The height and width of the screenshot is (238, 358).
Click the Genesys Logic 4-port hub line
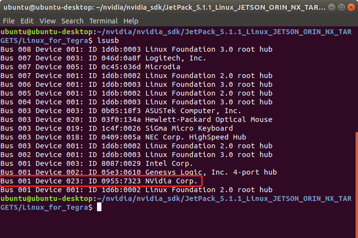(139, 172)
